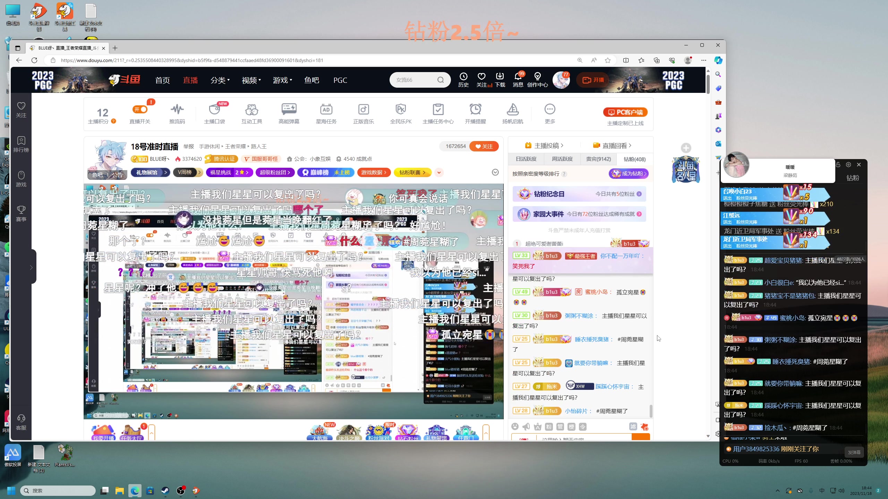
Task: Expand the badge row chevron beside 钻粉联赛
Action: pyautogui.click(x=439, y=172)
